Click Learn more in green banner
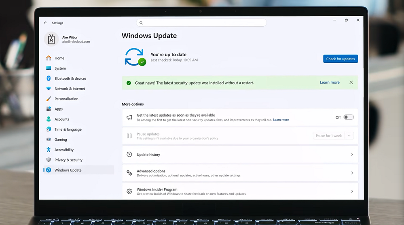The image size is (404, 225). click(330, 83)
